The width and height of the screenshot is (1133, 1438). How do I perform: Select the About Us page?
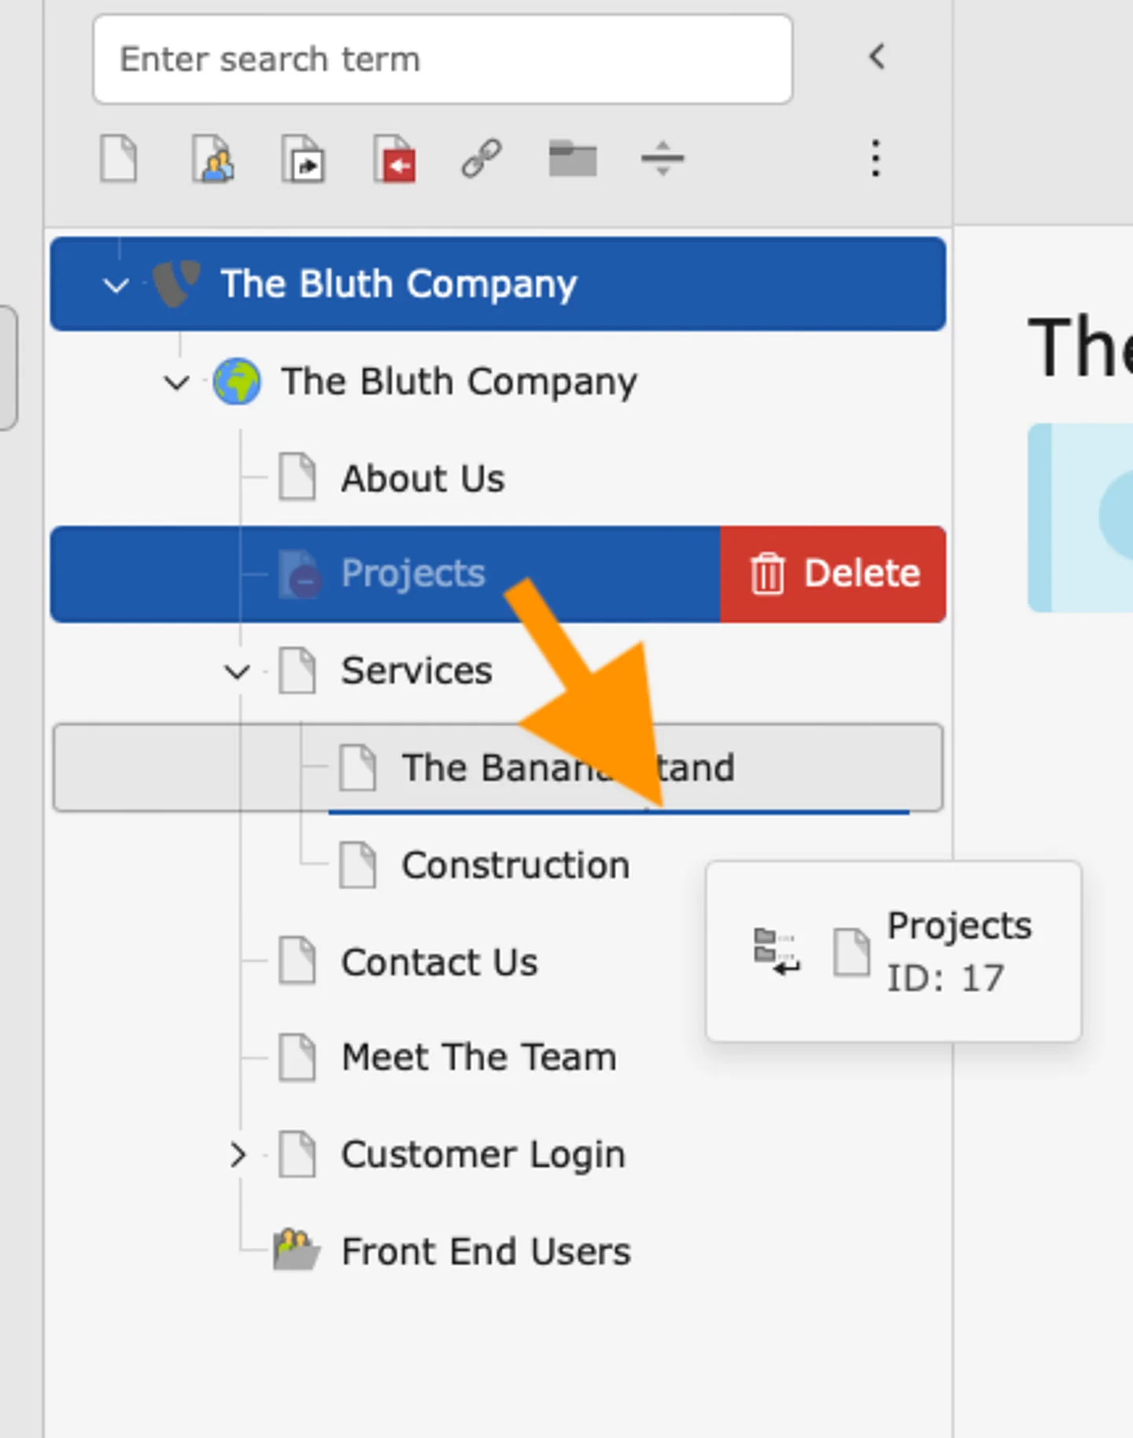[x=423, y=478]
